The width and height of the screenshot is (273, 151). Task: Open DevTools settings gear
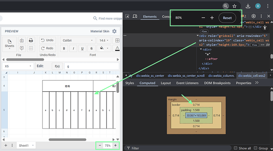click(254, 16)
